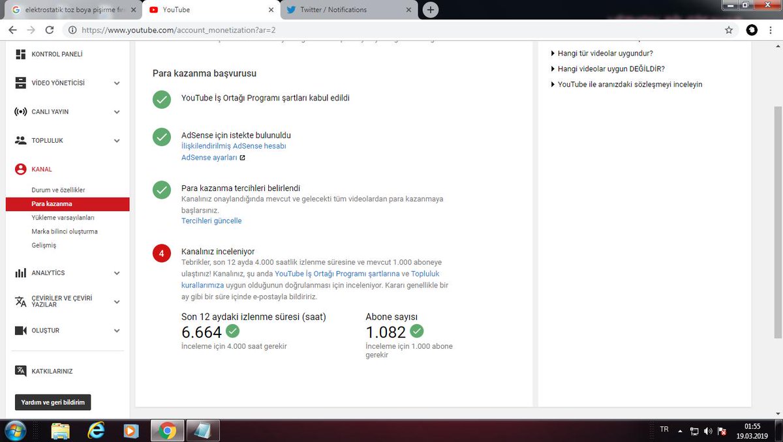Click the Analytics bar chart icon
783x442 pixels.
pos(20,273)
